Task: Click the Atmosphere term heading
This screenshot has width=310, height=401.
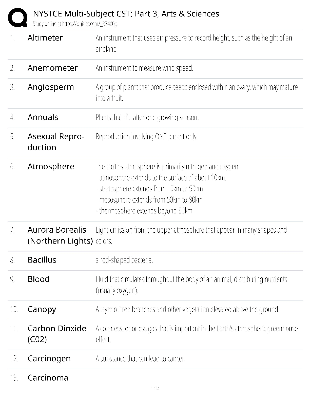Action: tap(51, 166)
